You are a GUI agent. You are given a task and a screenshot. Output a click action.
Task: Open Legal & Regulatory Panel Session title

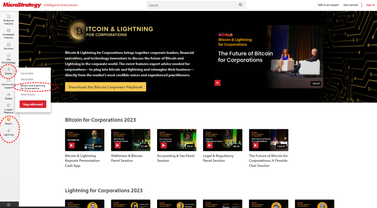(x=218, y=158)
